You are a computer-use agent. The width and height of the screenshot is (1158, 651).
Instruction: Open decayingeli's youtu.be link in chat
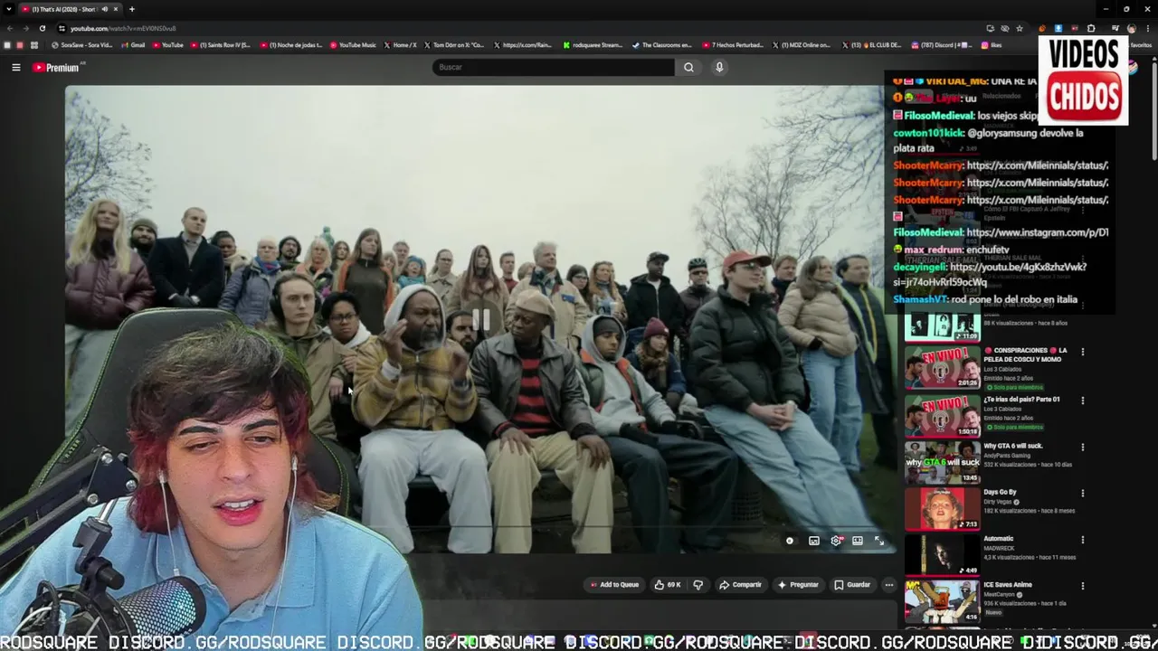(x=990, y=275)
